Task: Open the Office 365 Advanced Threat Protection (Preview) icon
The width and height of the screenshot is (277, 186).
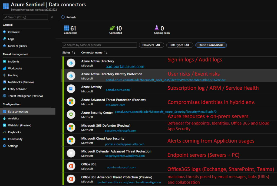Action: point(71,179)
